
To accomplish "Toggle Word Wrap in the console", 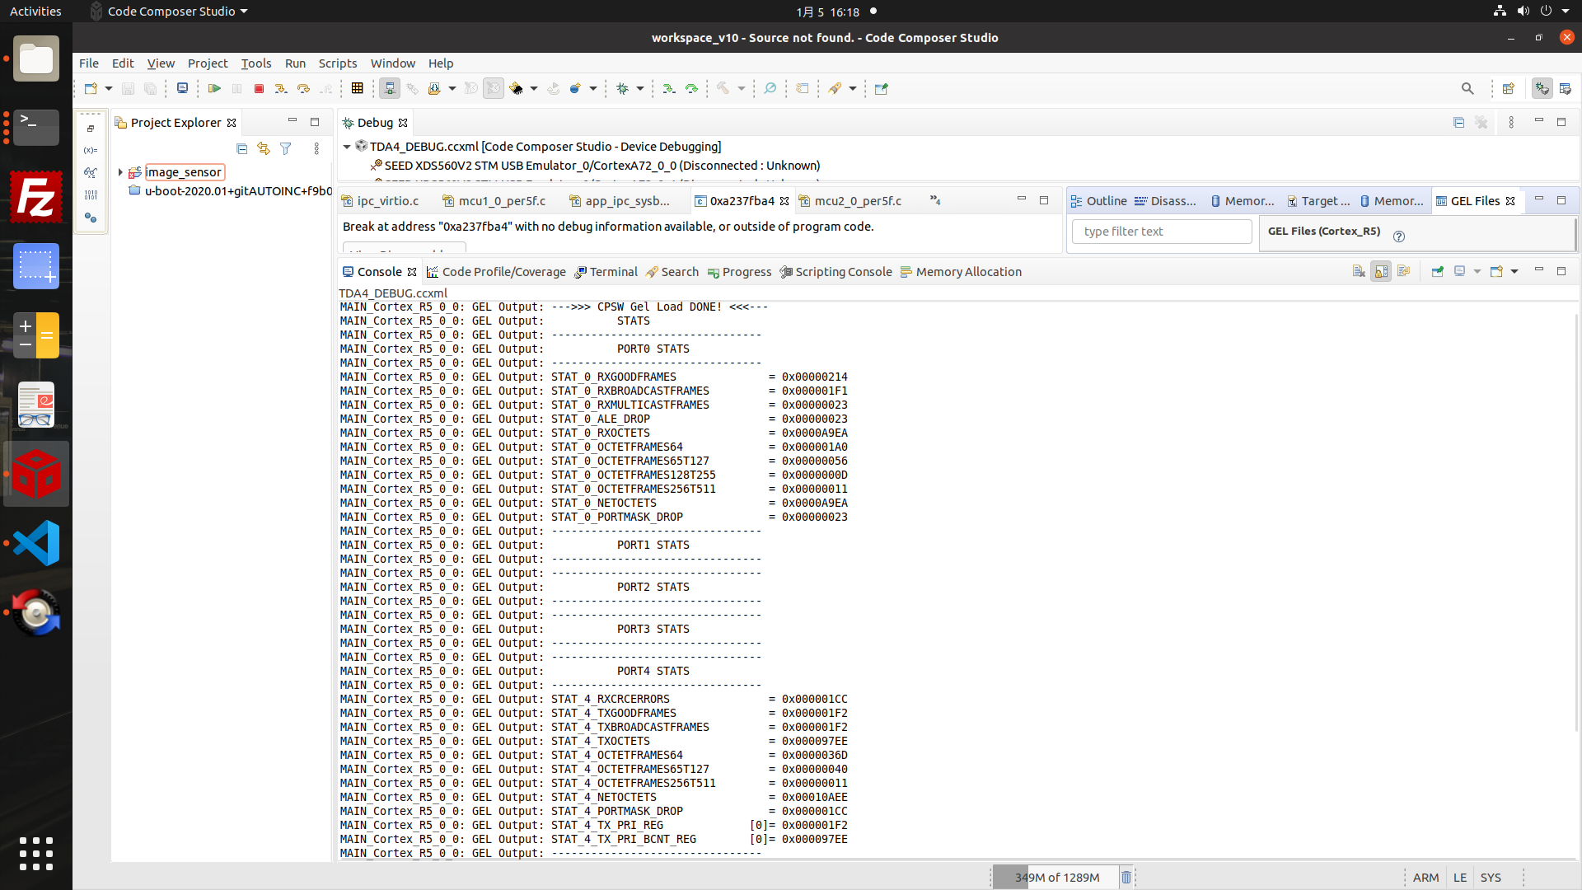I will pyautogui.click(x=1404, y=272).
